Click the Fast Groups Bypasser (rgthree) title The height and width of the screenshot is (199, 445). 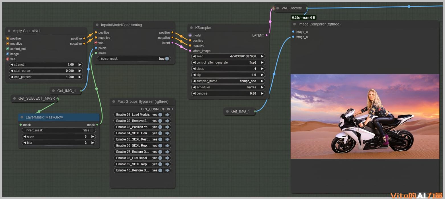[143, 102]
